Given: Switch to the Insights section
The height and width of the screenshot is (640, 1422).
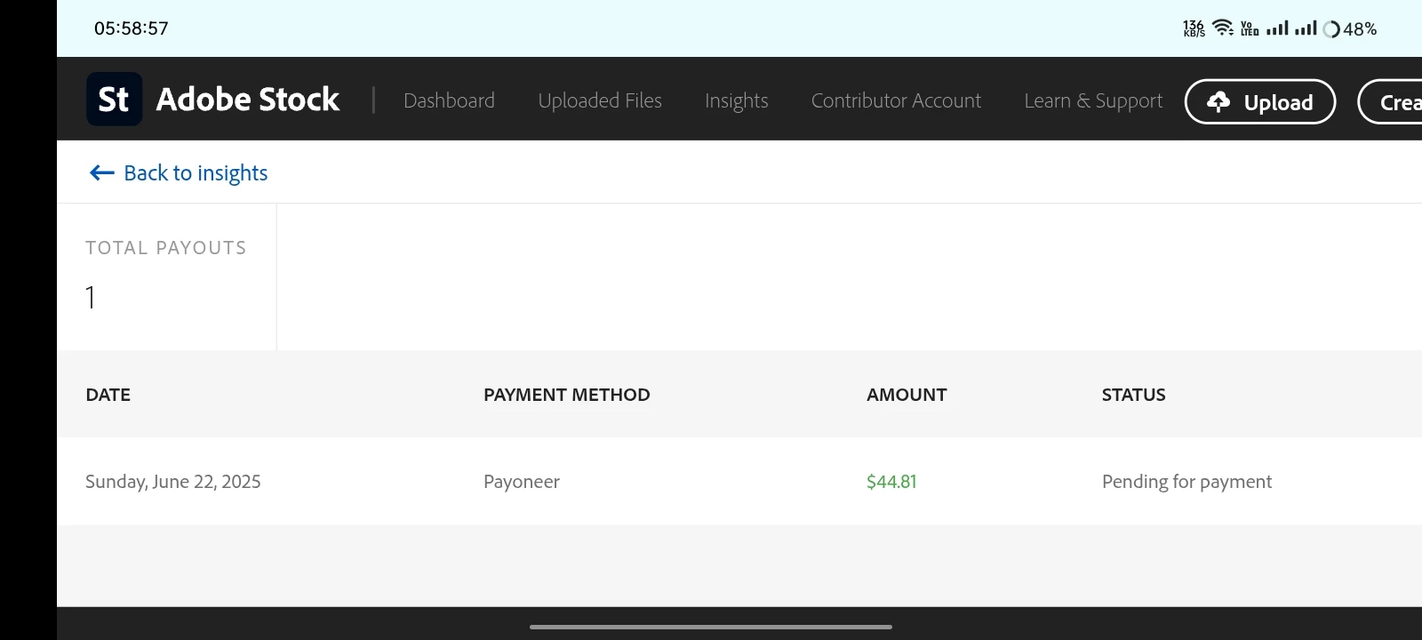Looking at the screenshot, I should pos(737,100).
